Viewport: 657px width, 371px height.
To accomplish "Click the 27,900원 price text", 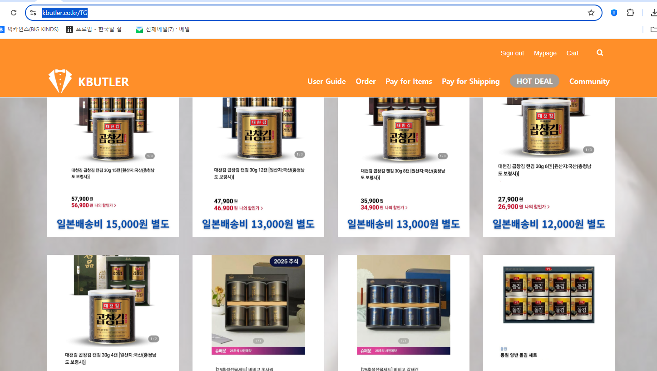I will click(x=510, y=200).
